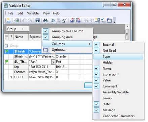Click the scroll up arrow of grid
Screen dimensions: 148x122
(x=127, y=27)
